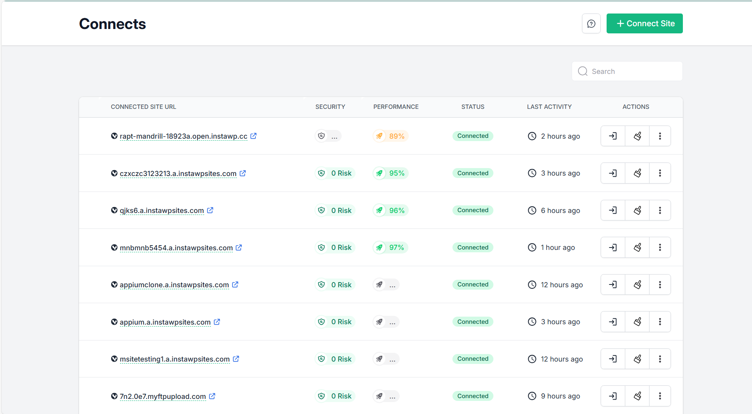Click clear cache brush icon for mnbmnb5454 row
Viewport: 752px width, 414px height.
[637, 248]
